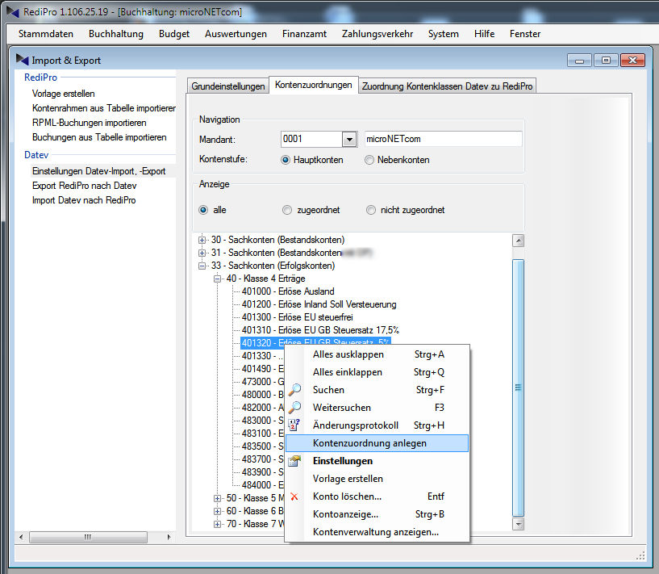This screenshot has width=659, height=574.
Task: Click the Einstellungen icon in context menu
Action: 295,461
